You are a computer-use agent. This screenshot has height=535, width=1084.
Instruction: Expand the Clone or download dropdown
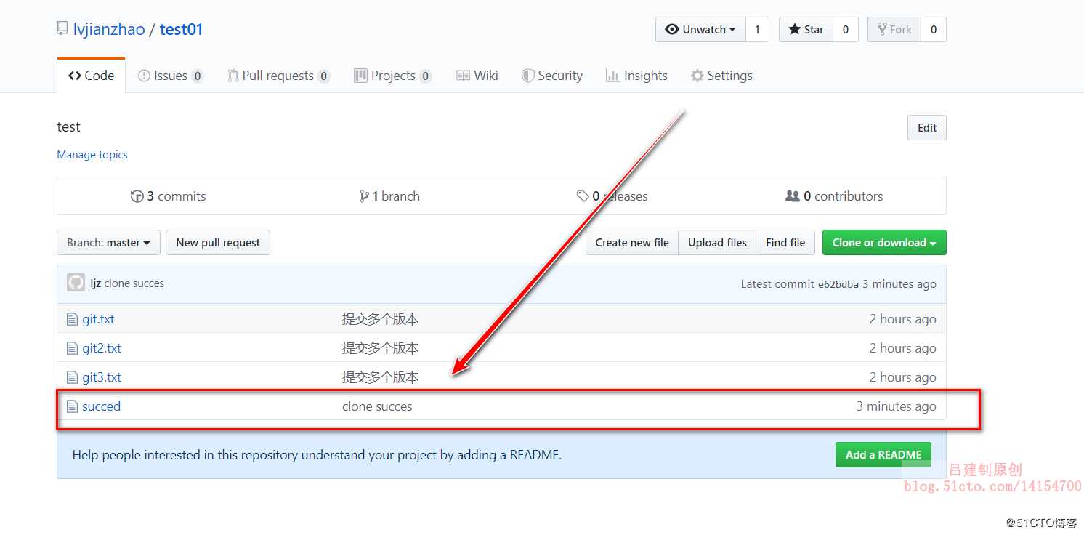click(884, 243)
